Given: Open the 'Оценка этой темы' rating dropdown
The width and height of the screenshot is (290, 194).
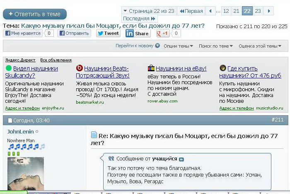Looking at the screenshot, I should tap(260, 46).
